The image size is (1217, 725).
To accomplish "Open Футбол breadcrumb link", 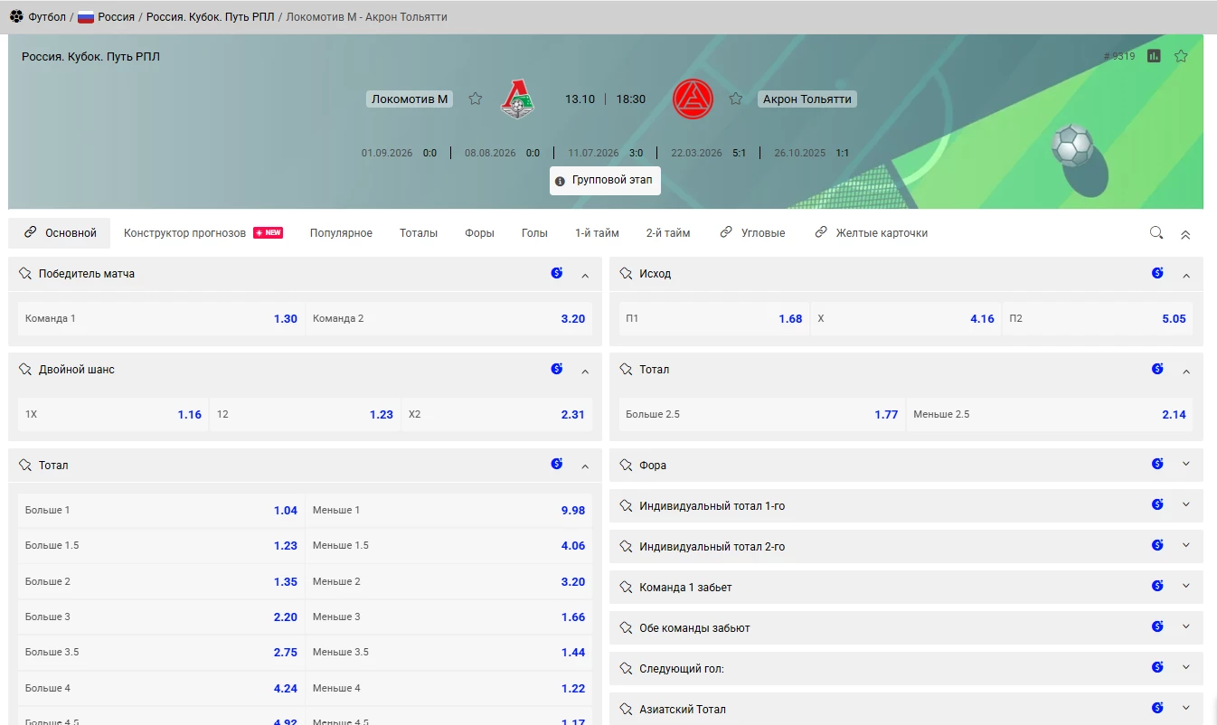I will [x=38, y=16].
